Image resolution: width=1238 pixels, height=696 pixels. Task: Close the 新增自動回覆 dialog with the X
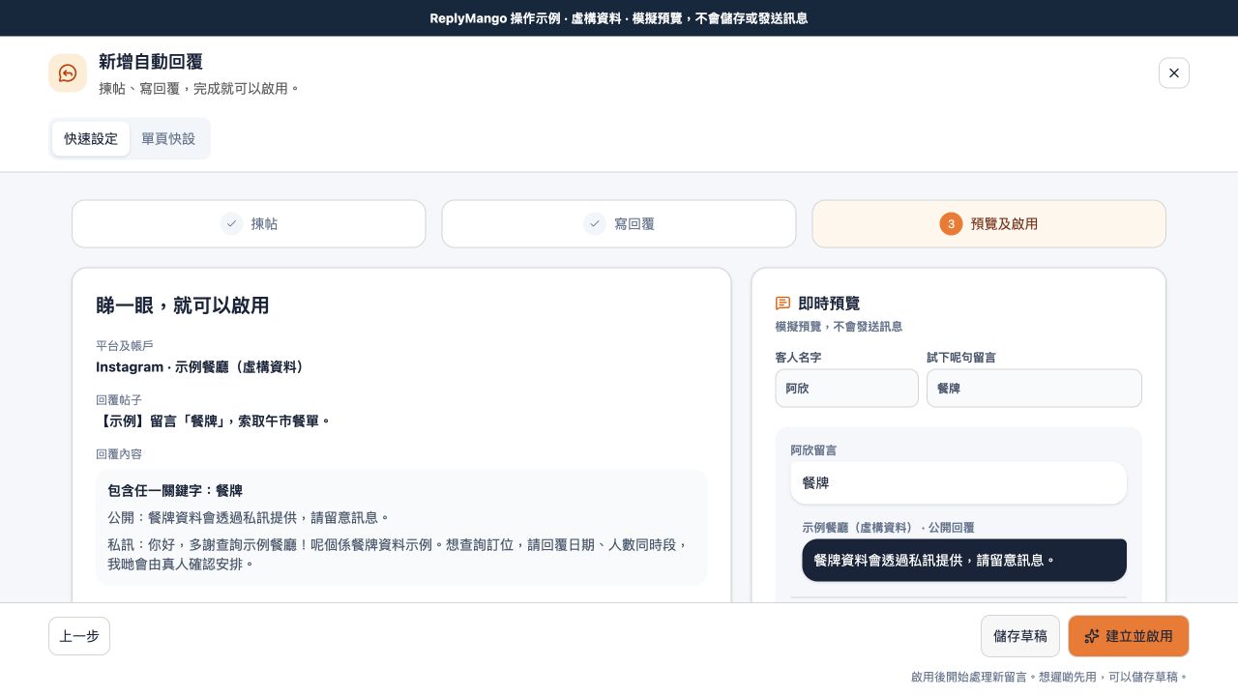tap(1174, 73)
